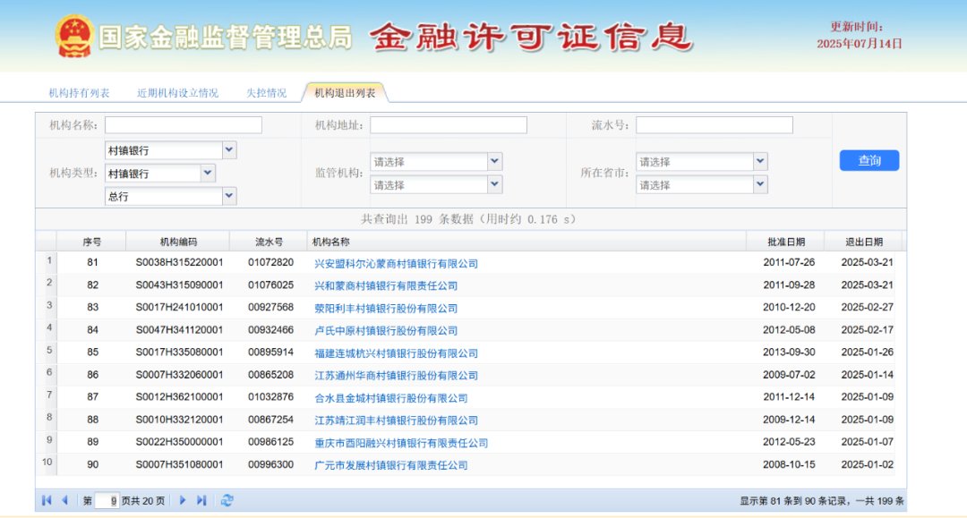Sort by 机构名称 column header

tap(526, 242)
